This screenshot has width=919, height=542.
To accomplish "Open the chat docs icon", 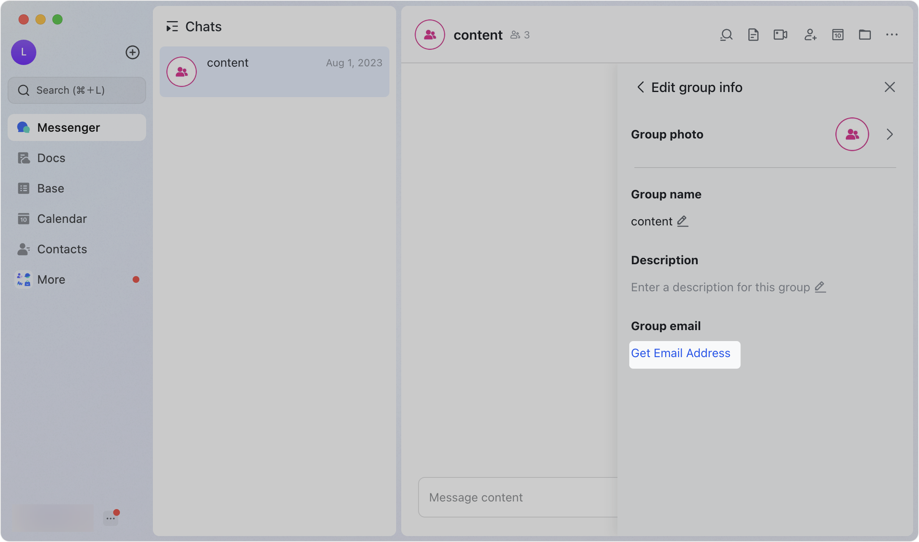I will (x=753, y=35).
